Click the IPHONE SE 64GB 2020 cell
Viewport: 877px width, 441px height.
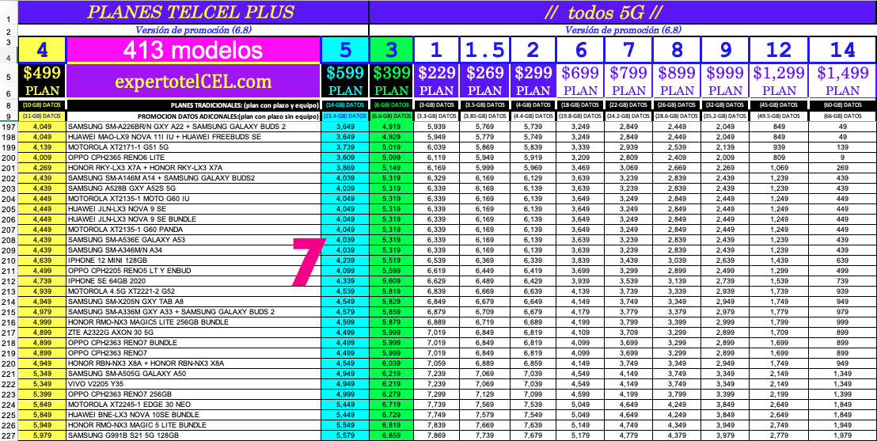[x=193, y=281]
